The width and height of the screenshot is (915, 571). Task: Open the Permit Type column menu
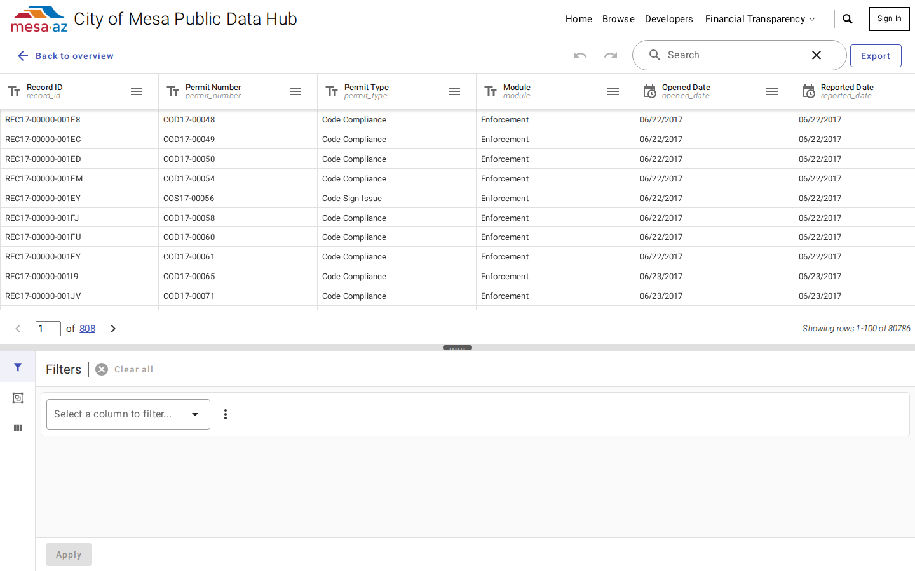pos(454,91)
